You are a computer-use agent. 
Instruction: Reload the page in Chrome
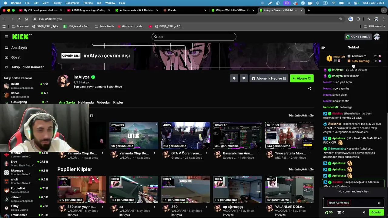19,19
